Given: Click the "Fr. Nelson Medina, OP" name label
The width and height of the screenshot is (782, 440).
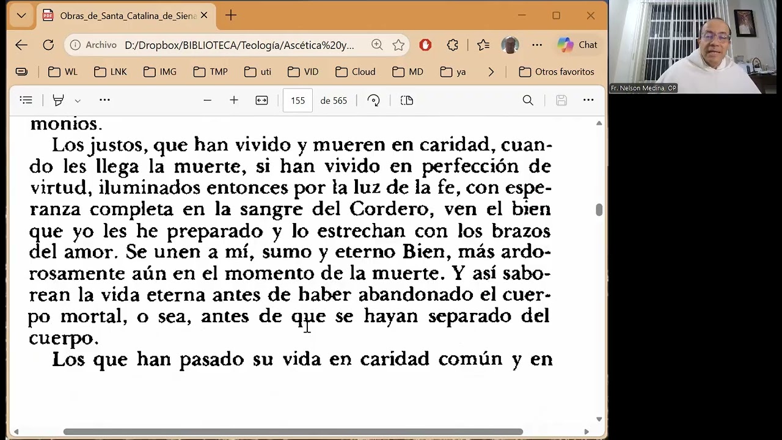Looking at the screenshot, I should (x=643, y=88).
